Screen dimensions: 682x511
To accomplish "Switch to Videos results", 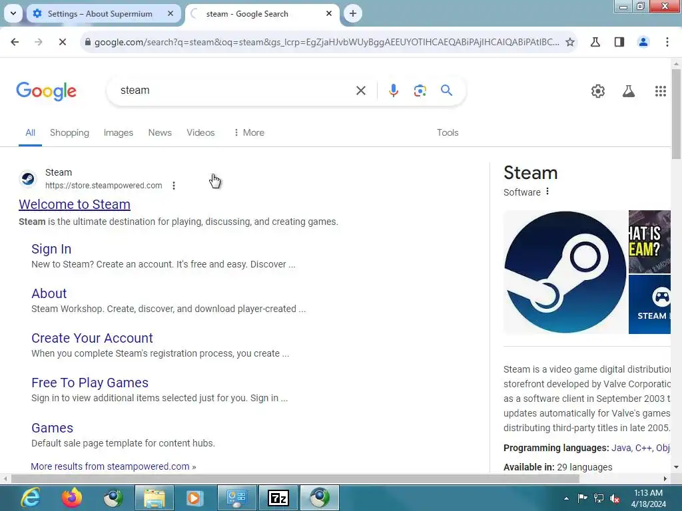I will coord(200,132).
